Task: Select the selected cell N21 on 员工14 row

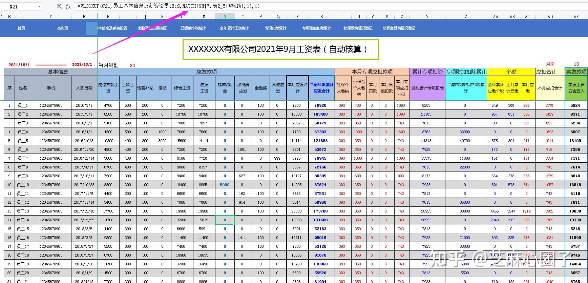Action: point(225,220)
